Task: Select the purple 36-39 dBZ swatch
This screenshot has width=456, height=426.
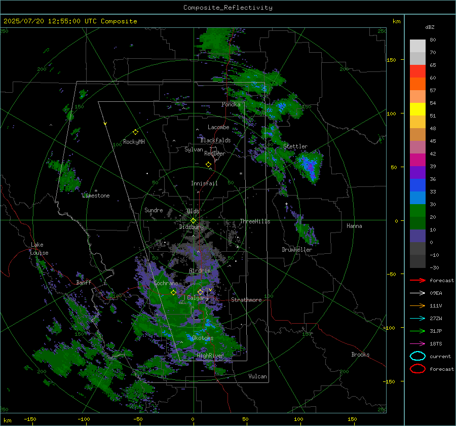Action: coord(417,173)
